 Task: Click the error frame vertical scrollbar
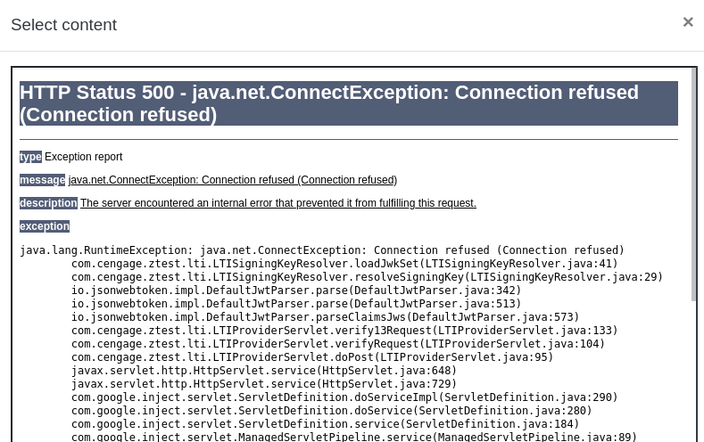694,184
